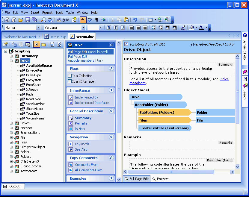Screen dimensions: 249x197
Task: Collapse the Drive tree node
Action: point(11,61)
